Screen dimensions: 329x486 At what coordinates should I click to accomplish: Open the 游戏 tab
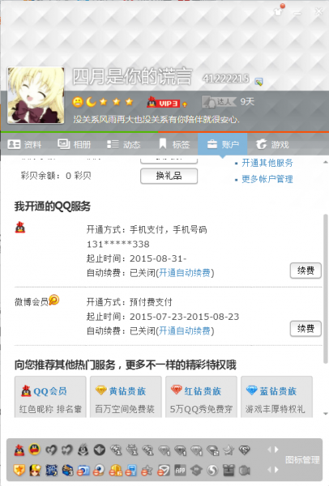(x=272, y=144)
